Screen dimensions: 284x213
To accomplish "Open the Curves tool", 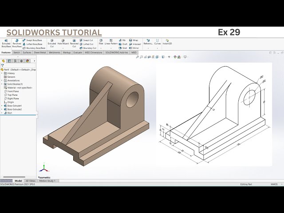I will 158,43.
